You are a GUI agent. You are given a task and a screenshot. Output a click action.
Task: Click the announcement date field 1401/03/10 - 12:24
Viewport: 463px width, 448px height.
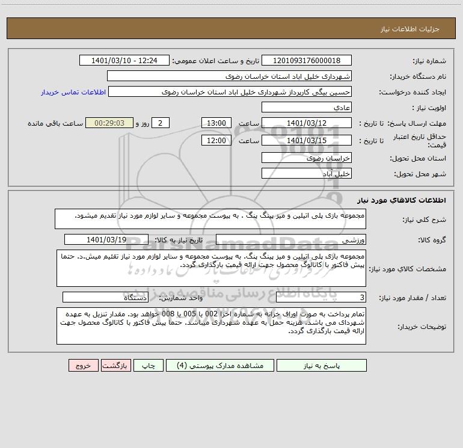(x=124, y=60)
